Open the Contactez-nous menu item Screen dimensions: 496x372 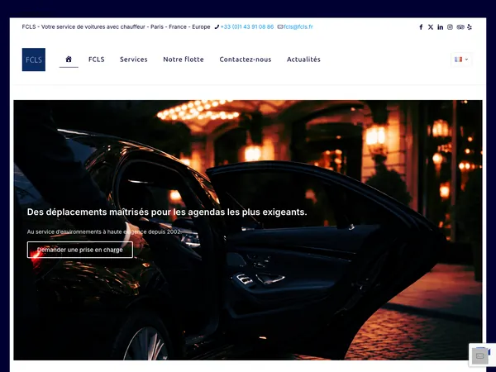click(246, 60)
